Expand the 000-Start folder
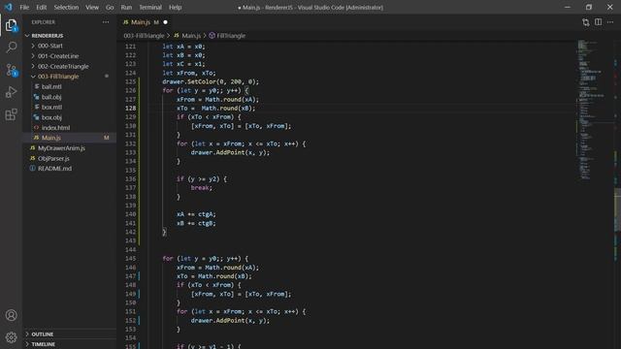This screenshot has width=621, height=349. tap(49, 46)
